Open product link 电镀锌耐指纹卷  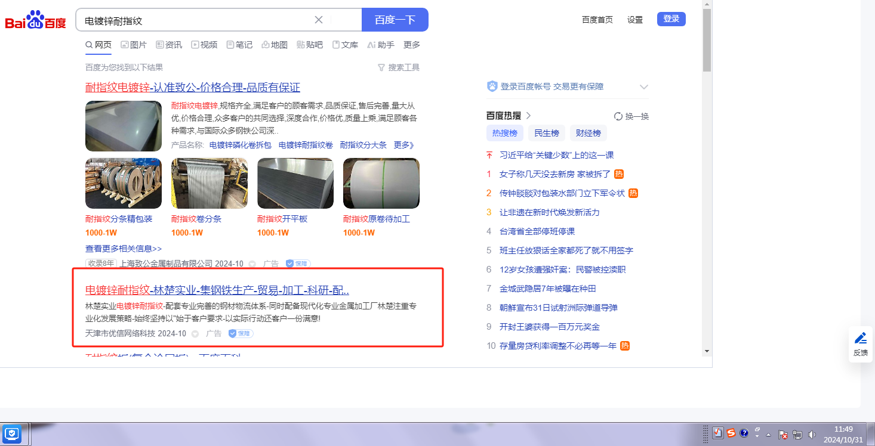click(306, 145)
